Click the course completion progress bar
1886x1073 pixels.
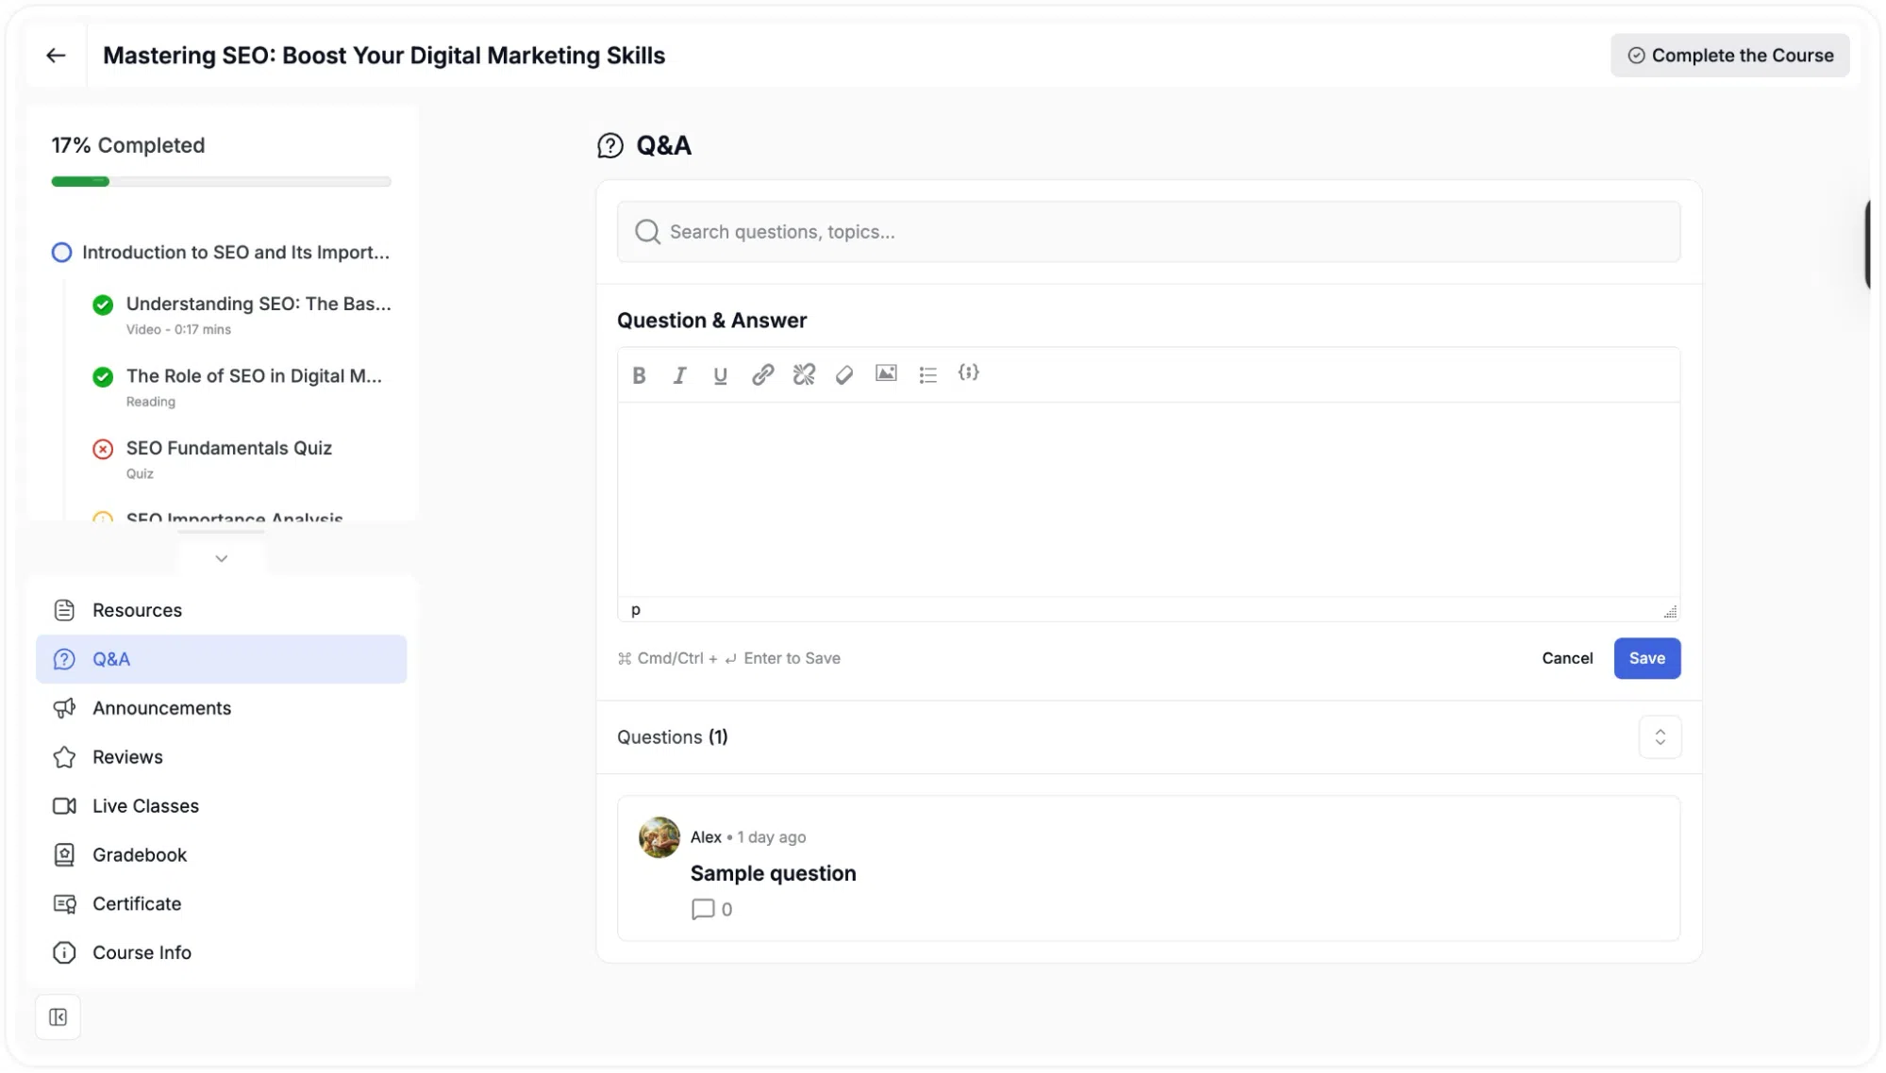pyautogui.click(x=221, y=181)
